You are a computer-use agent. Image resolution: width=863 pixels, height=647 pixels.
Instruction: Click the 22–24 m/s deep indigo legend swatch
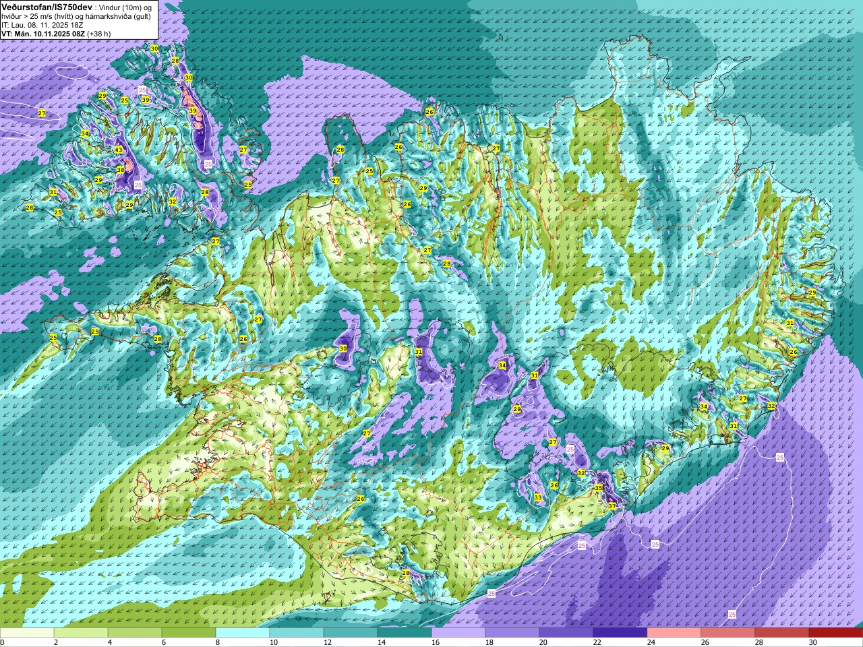point(620,633)
